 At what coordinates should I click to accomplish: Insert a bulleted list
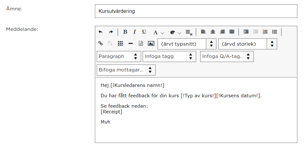(275, 32)
